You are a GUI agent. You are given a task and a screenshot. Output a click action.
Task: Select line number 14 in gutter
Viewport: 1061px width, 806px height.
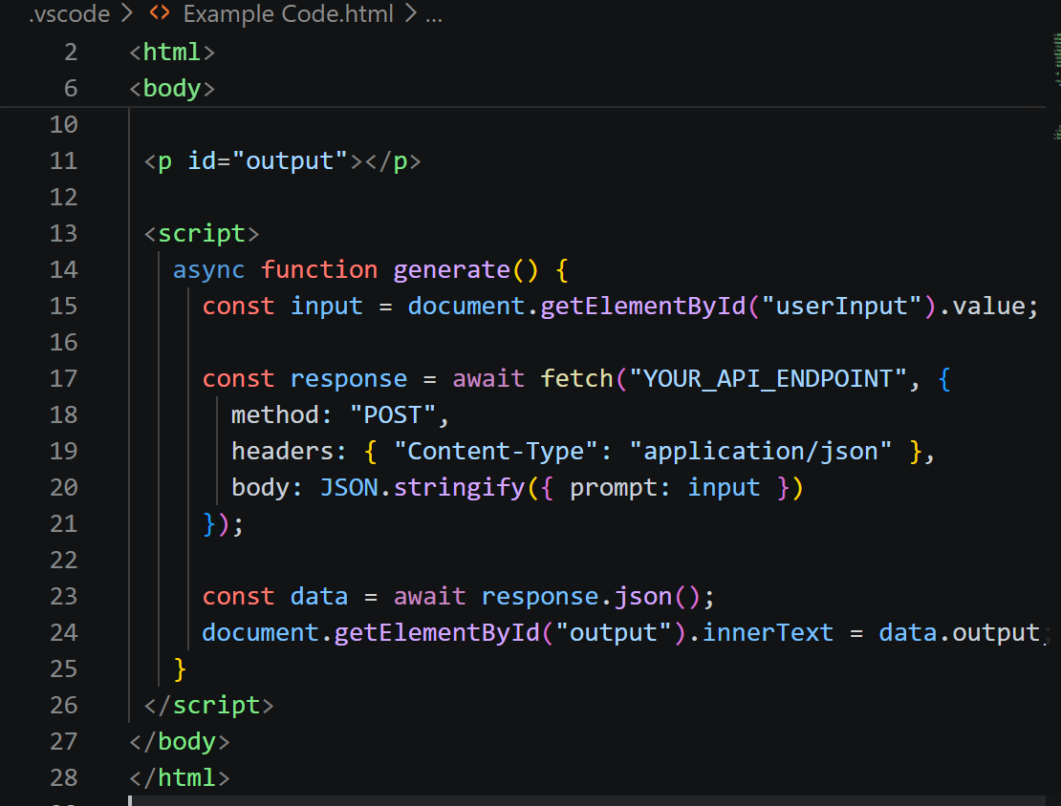coord(64,269)
